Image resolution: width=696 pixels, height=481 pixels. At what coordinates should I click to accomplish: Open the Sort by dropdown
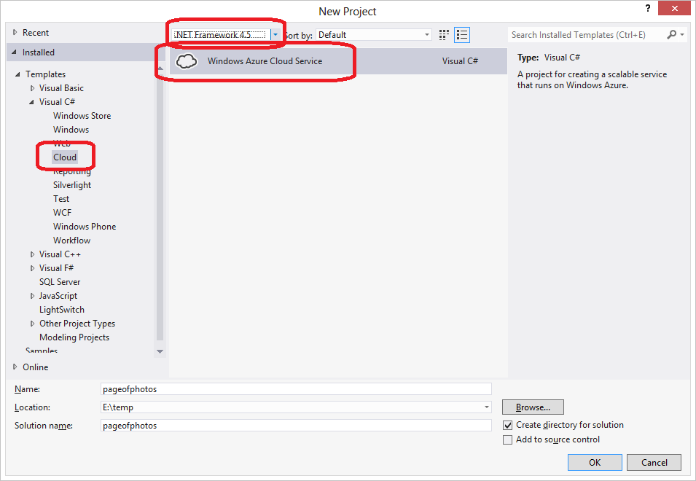(x=427, y=35)
